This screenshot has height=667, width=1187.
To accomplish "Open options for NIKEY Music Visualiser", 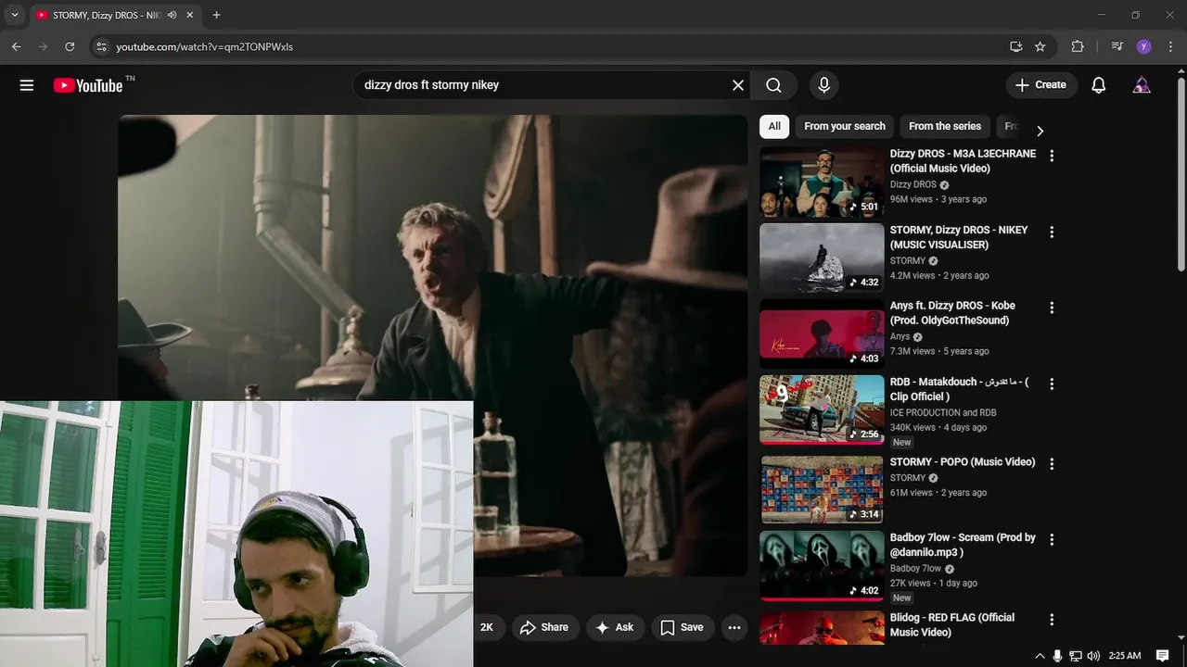I will click(1052, 232).
